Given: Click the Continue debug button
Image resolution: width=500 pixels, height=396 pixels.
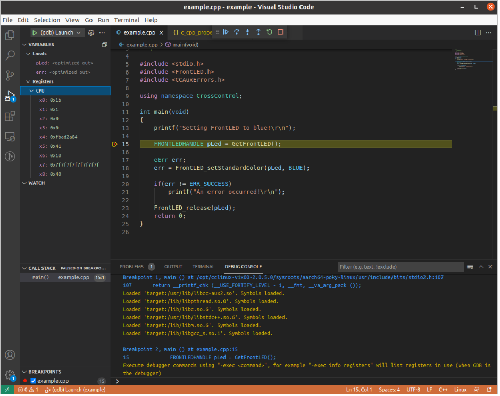Looking at the screenshot, I should pos(226,32).
